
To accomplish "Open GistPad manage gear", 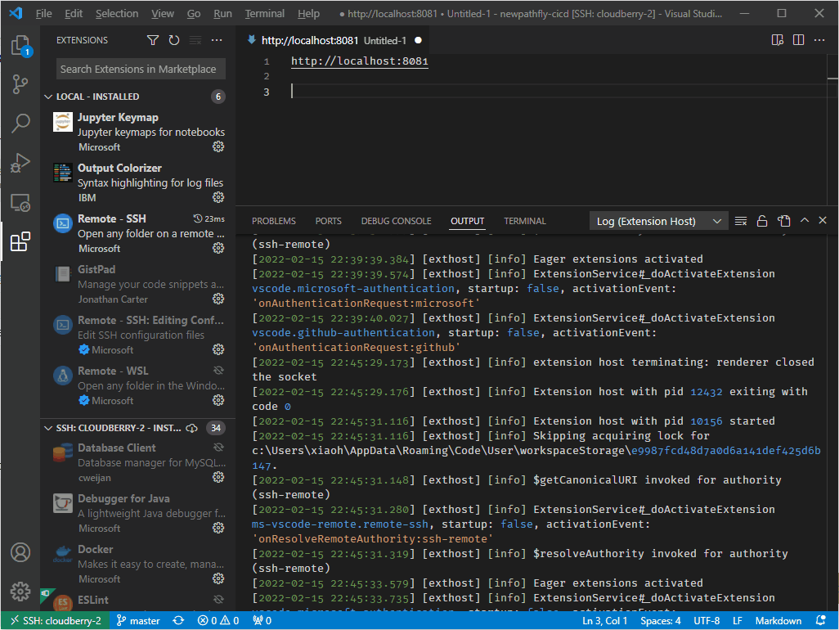I will tap(218, 299).
